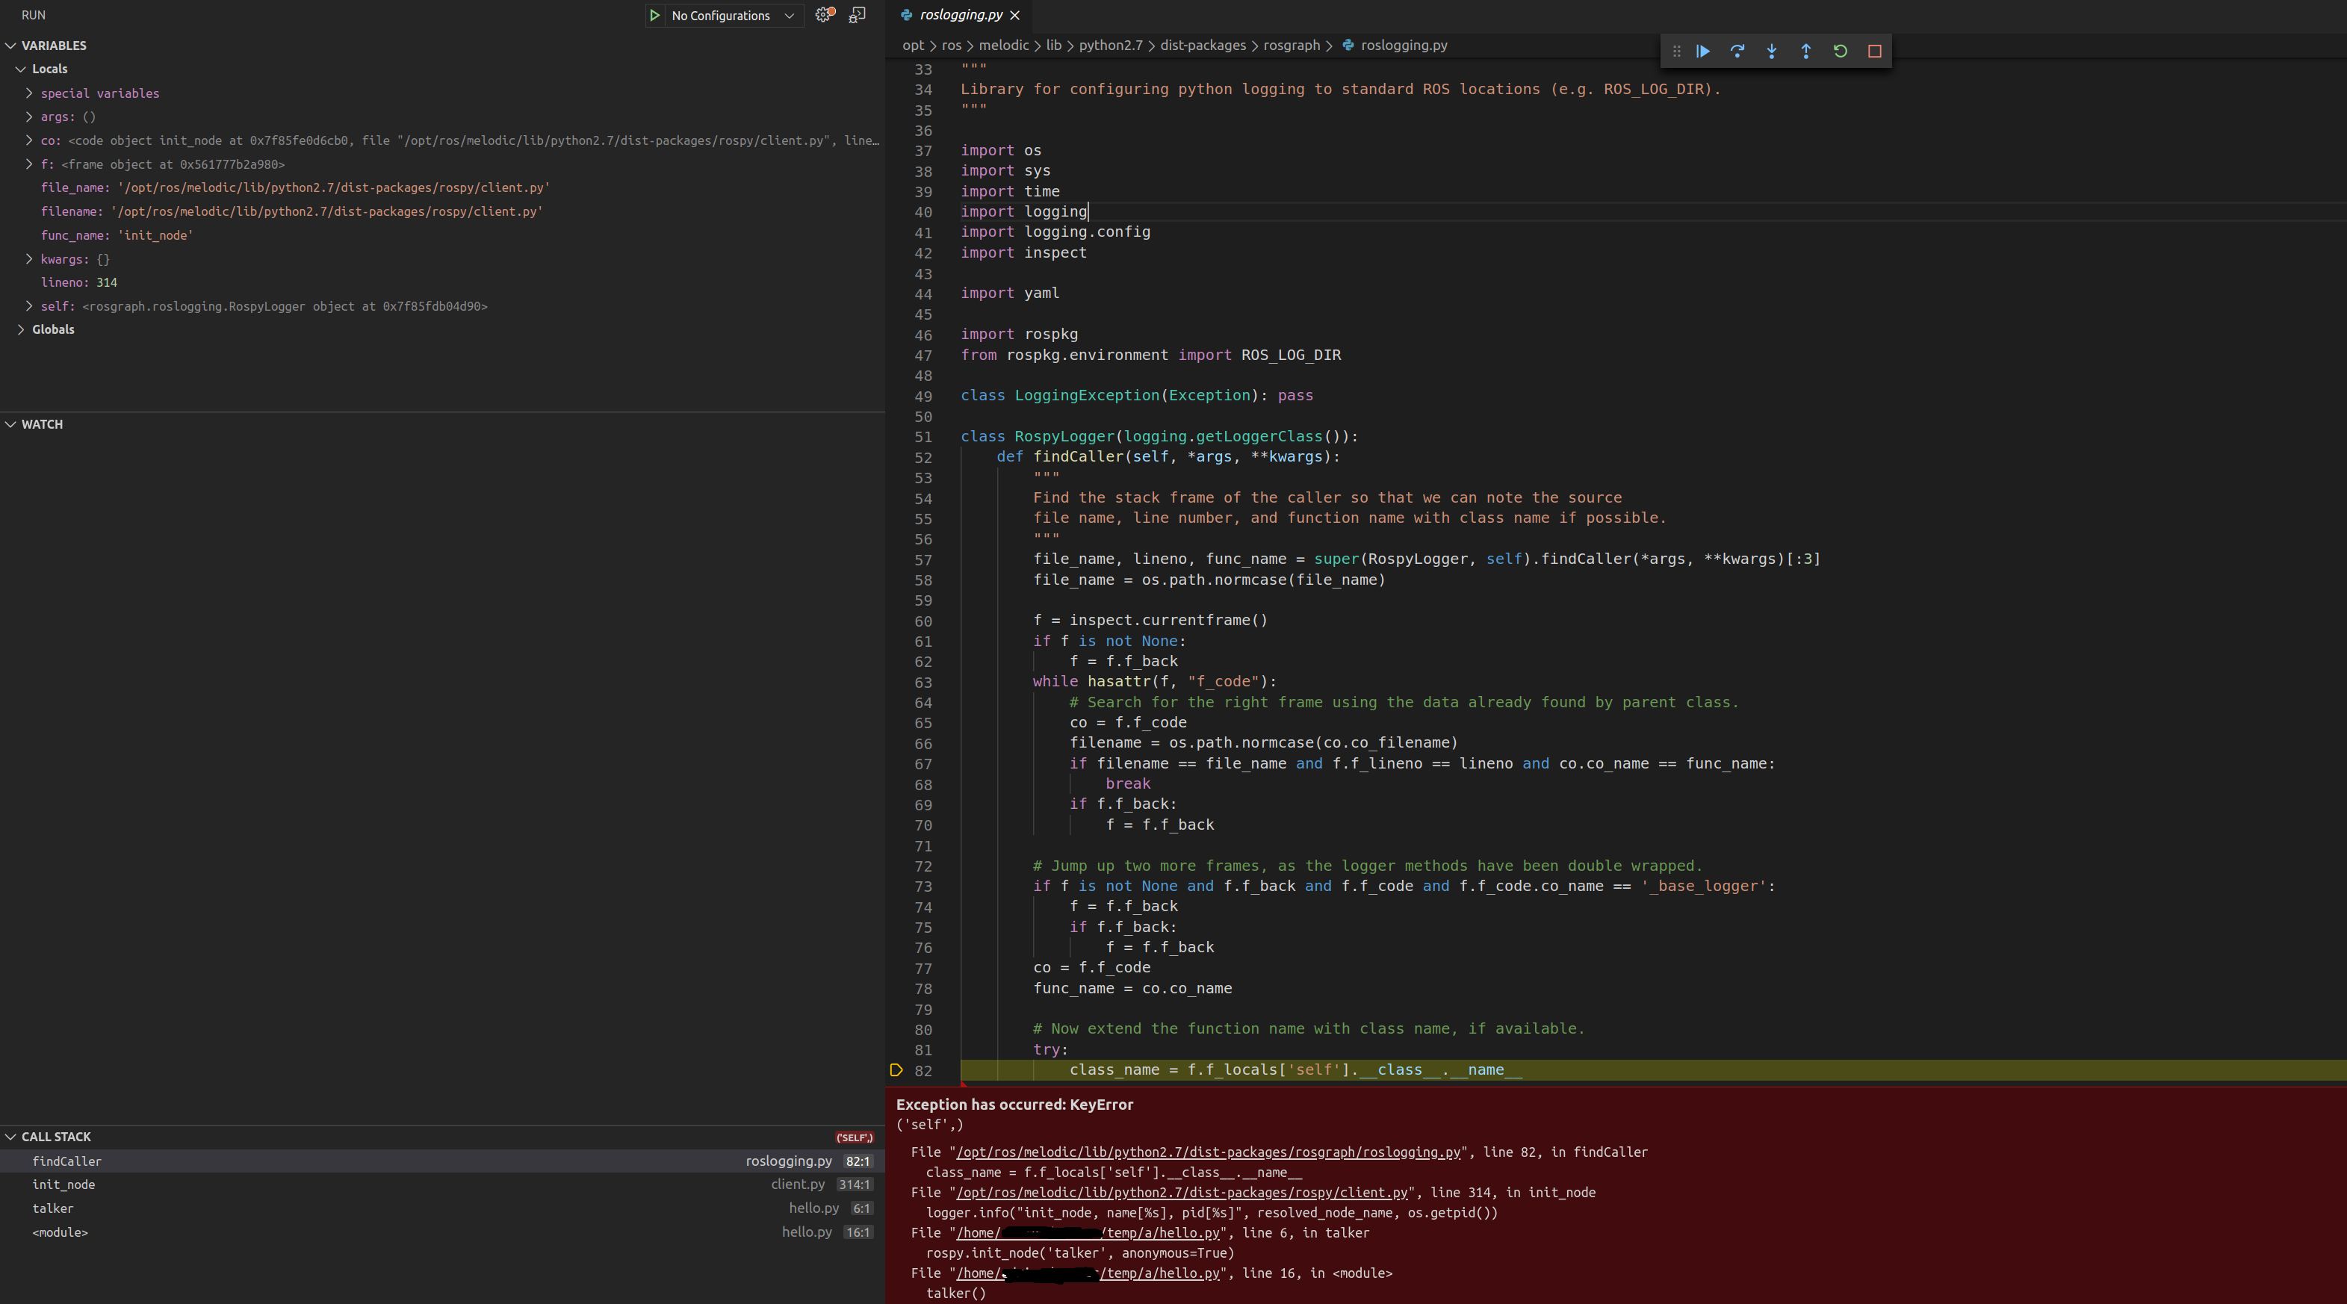Image resolution: width=2347 pixels, height=1304 pixels.
Task: Click rosgraph breadcrumb in path
Action: tap(1291, 46)
